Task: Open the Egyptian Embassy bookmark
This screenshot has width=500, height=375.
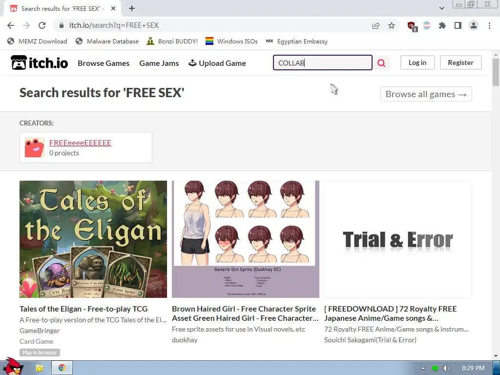Action: [x=296, y=42]
